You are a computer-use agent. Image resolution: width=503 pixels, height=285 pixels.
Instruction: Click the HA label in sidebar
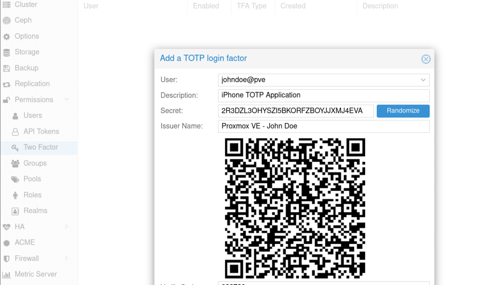tap(20, 227)
